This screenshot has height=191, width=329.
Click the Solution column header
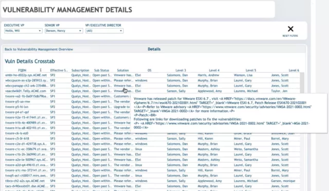tap(123, 71)
